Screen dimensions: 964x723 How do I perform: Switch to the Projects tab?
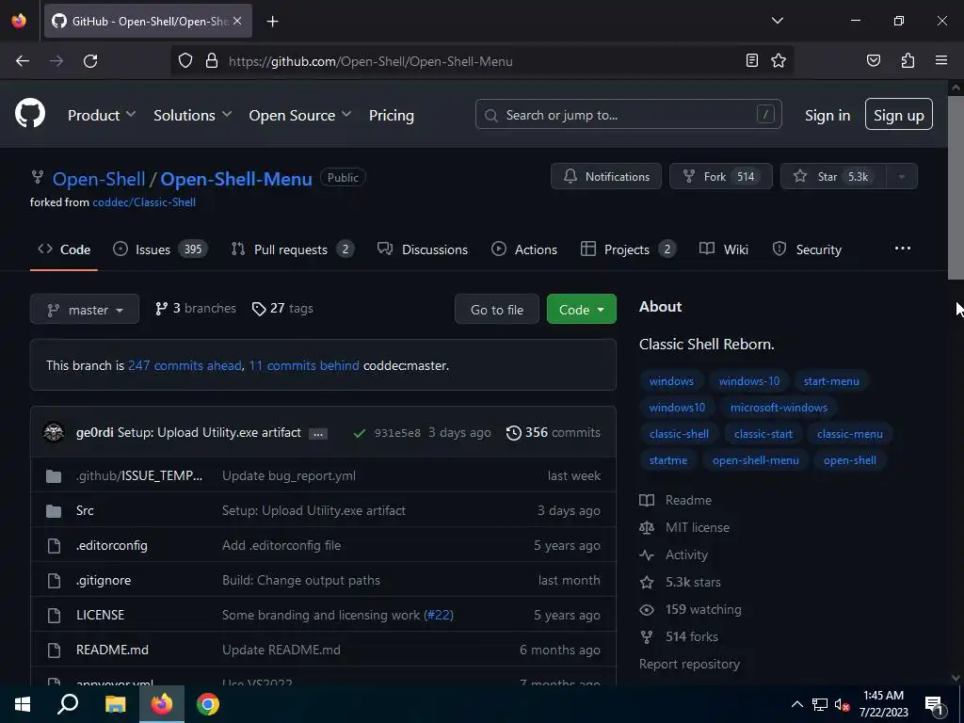pos(628,249)
